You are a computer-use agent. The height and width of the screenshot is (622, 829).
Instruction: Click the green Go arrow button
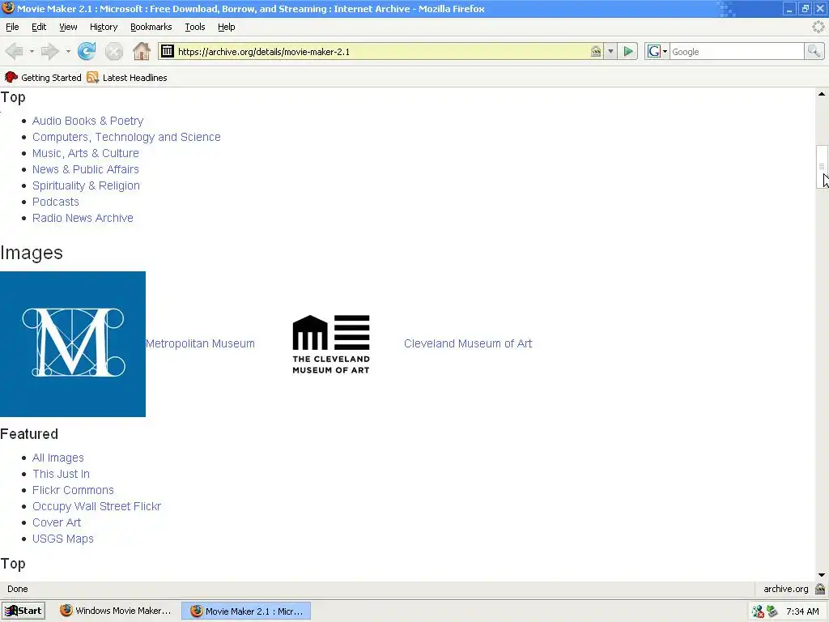(x=628, y=51)
